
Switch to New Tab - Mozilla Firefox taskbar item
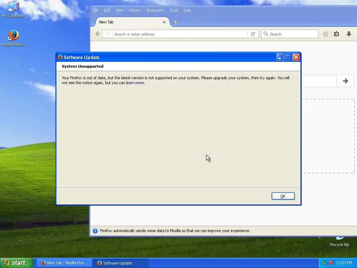pos(64,263)
